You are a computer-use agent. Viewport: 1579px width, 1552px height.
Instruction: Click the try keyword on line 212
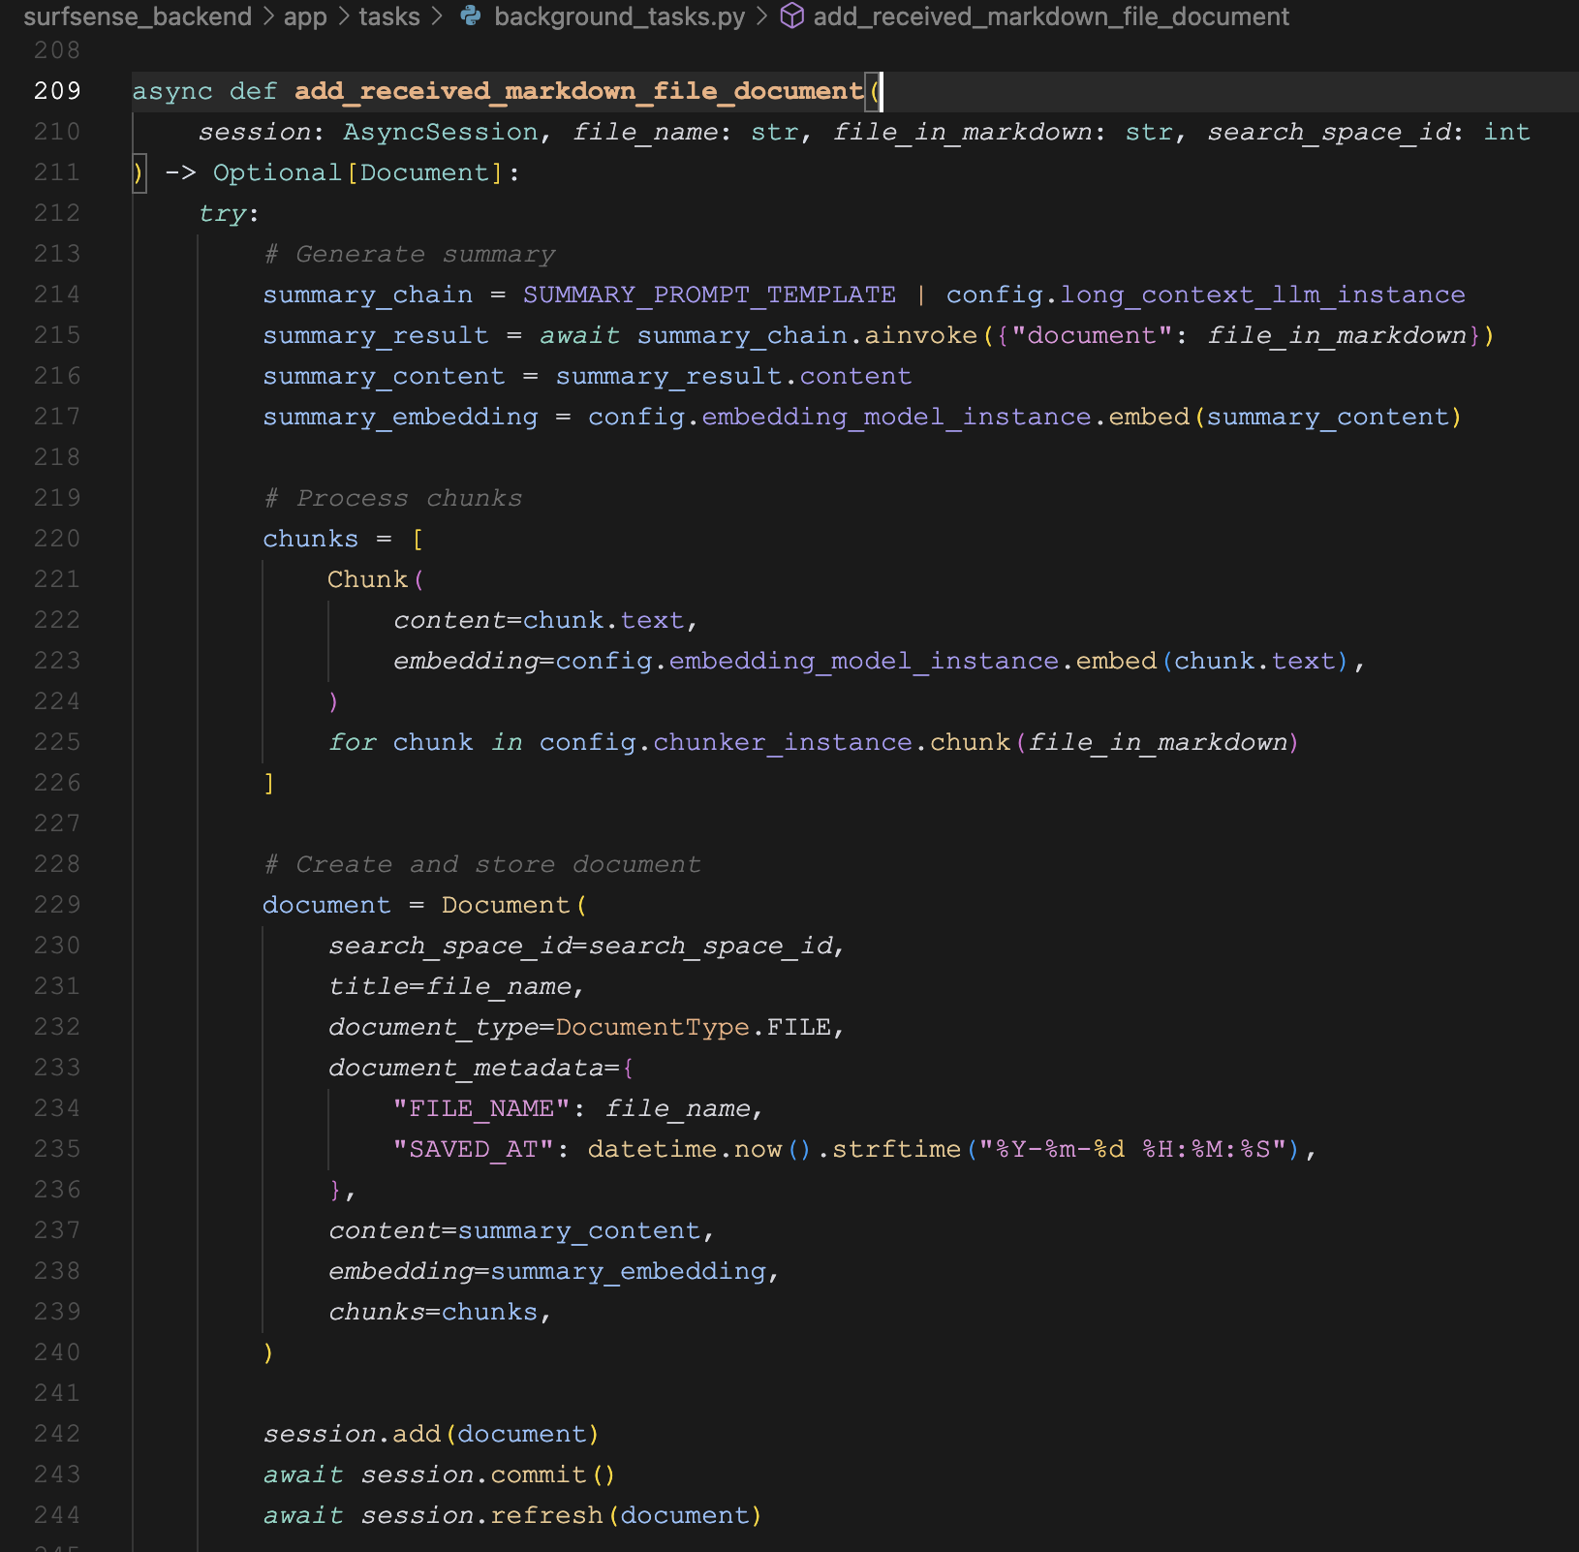coord(222,213)
